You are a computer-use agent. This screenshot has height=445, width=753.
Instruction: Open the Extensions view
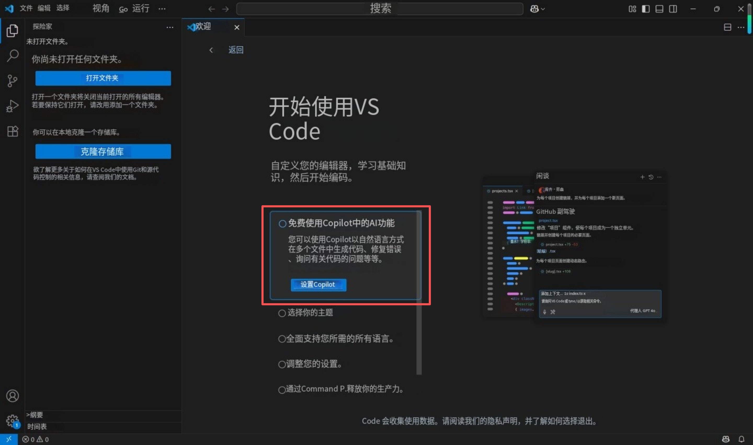(x=12, y=131)
